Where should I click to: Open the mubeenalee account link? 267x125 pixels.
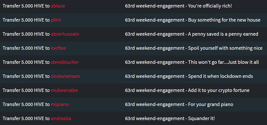tap(64, 91)
